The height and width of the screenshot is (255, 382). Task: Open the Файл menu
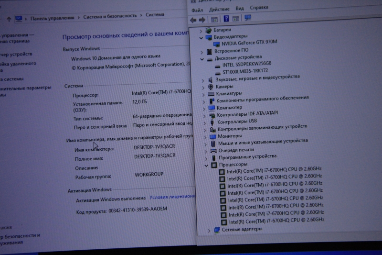click(197, 10)
